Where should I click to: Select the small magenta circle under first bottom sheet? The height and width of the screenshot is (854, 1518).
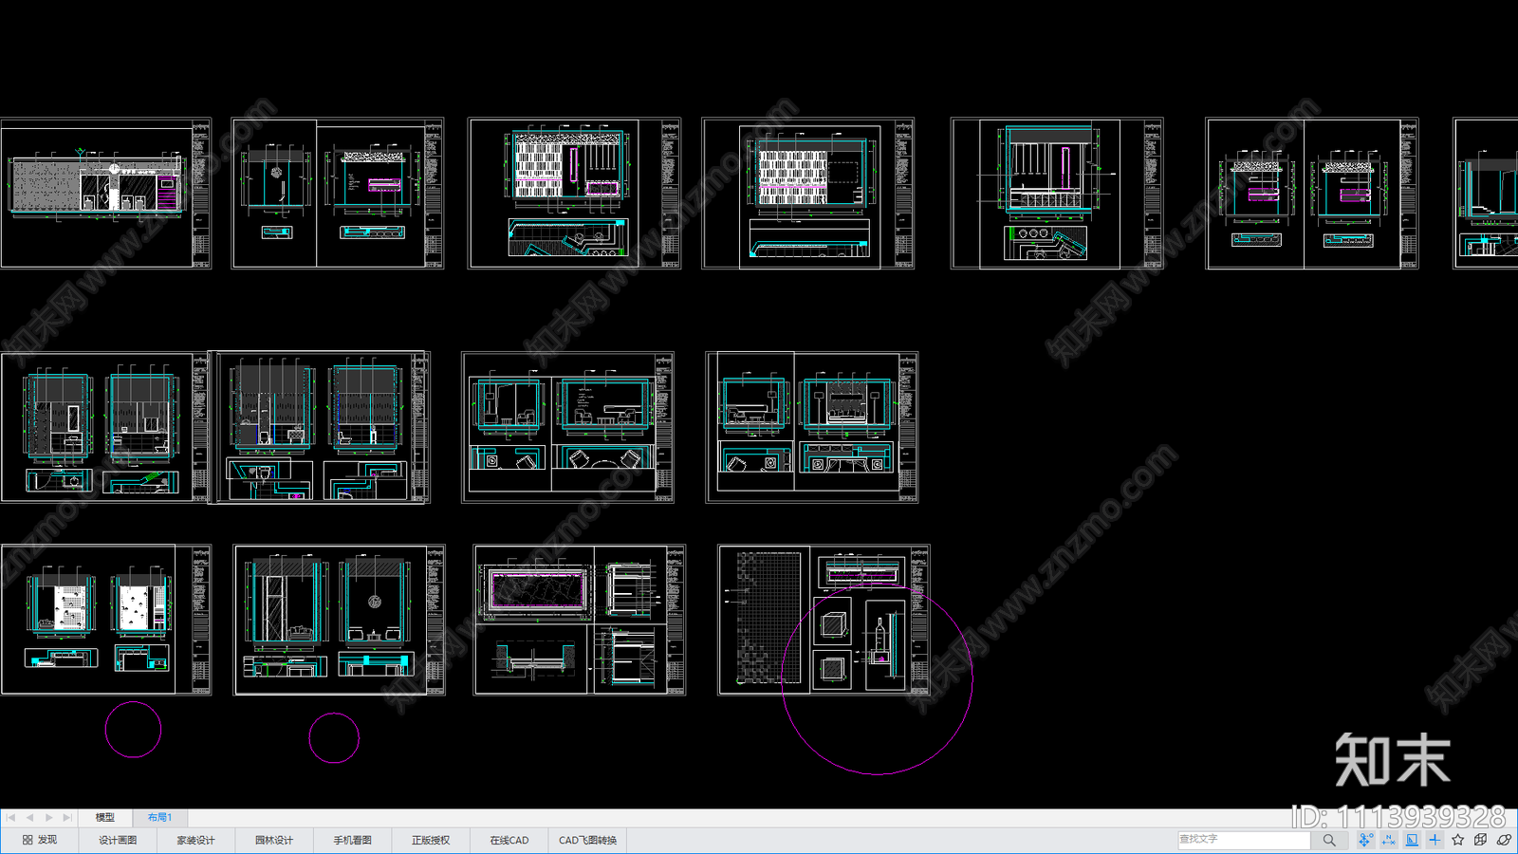pos(133,730)
